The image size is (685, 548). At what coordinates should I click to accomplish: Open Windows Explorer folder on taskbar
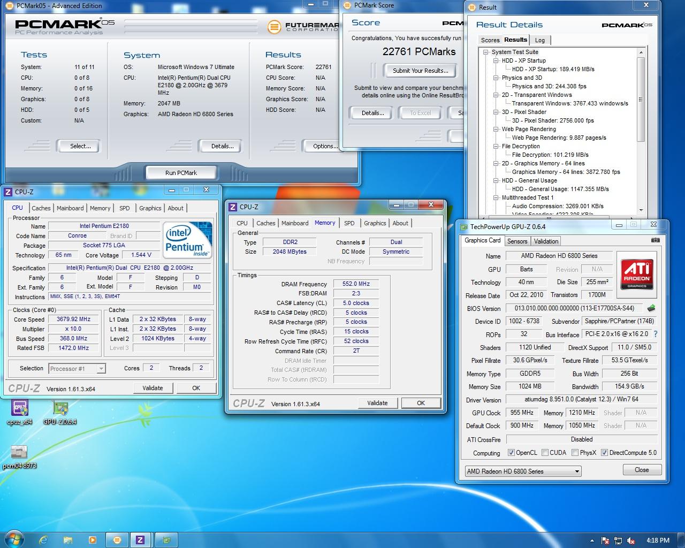tap(68, 540)
